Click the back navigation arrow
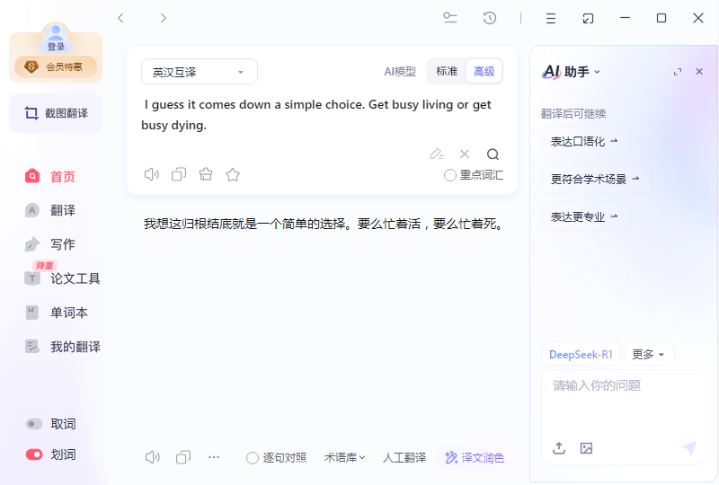The width and height of the screenshot is (719, 485). coord(120,18)
